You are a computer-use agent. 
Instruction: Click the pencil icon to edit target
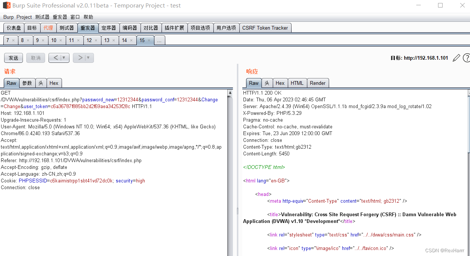click(x=456, y=58)
